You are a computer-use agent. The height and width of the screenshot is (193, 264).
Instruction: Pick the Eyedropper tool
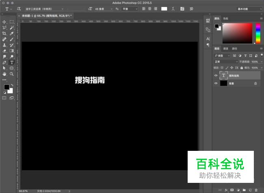(12, 33)
